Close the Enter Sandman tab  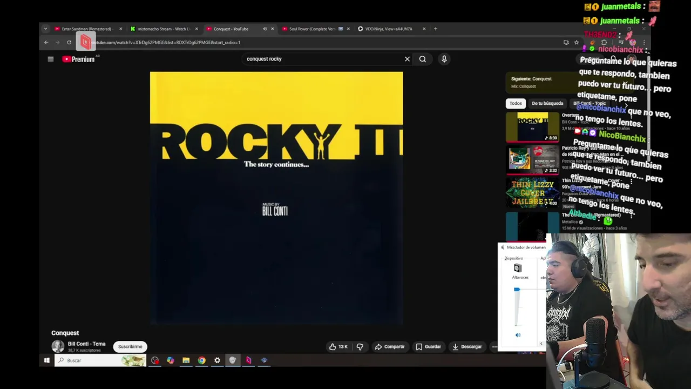pos(120,29)
